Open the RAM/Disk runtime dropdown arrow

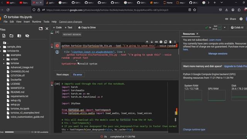(x=225, y=27)
